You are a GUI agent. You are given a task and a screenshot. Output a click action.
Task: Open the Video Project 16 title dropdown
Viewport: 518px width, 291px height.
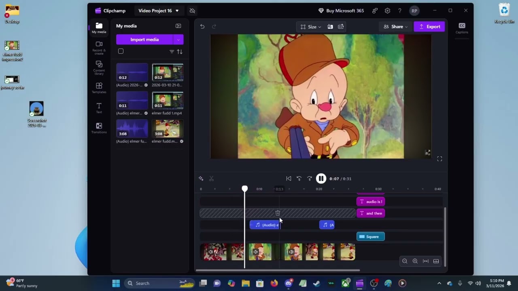click(x=159, y=11)
